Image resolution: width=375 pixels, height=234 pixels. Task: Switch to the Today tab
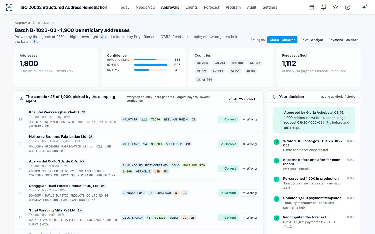pos(124,7)
